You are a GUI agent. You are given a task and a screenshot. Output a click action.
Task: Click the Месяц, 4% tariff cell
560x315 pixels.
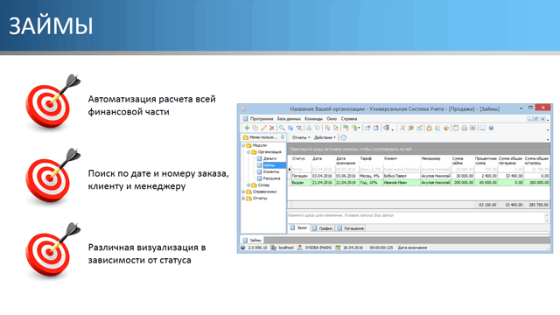pos(370,176)
